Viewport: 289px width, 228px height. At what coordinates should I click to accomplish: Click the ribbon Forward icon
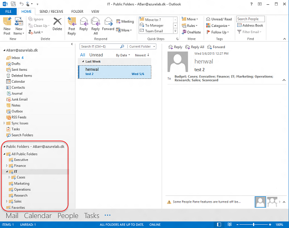tap(108, 22)
